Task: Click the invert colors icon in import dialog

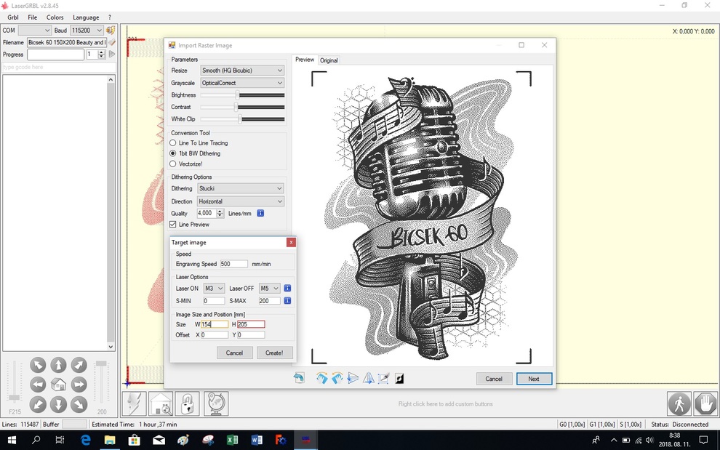Action: [399, 378]
